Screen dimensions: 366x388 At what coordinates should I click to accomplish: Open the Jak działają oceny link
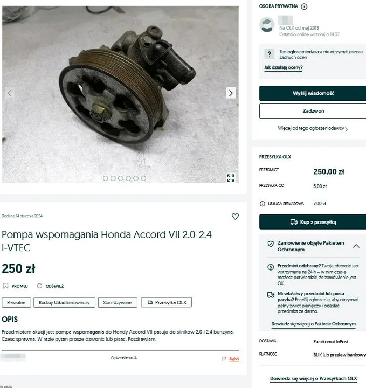pos(283,68)
